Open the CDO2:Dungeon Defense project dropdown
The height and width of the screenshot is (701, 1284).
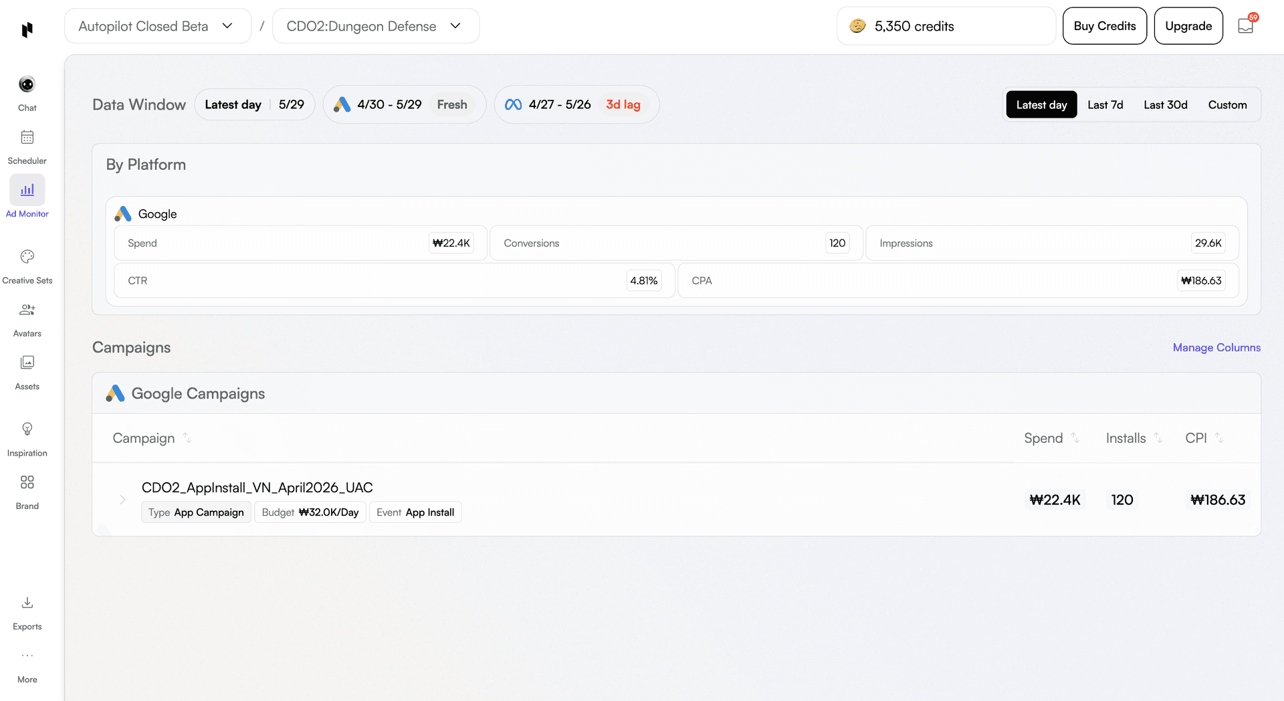point(376,26)
